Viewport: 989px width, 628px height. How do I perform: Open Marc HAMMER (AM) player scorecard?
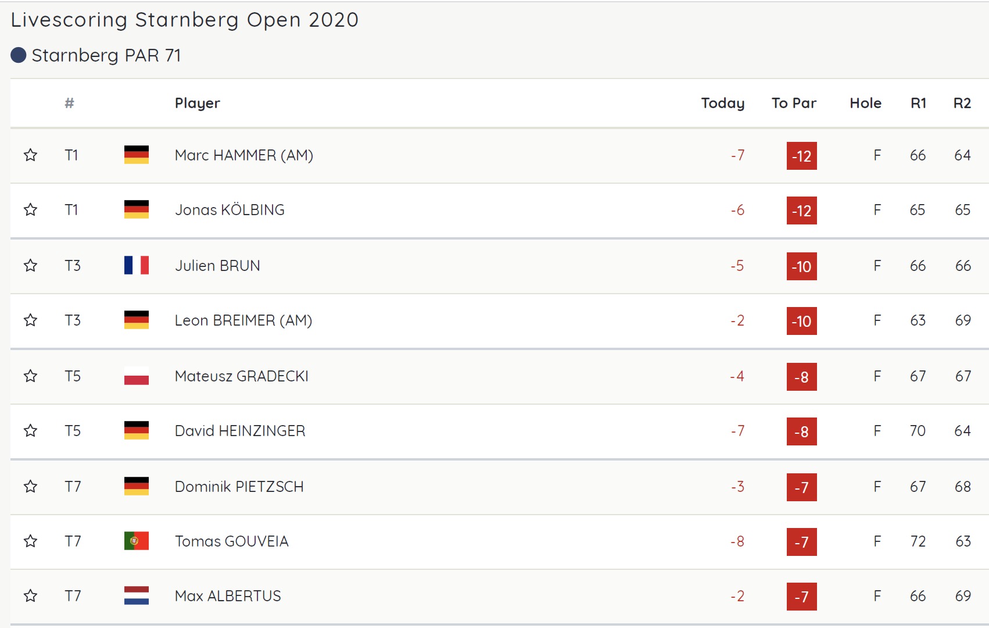coord(244,155)
